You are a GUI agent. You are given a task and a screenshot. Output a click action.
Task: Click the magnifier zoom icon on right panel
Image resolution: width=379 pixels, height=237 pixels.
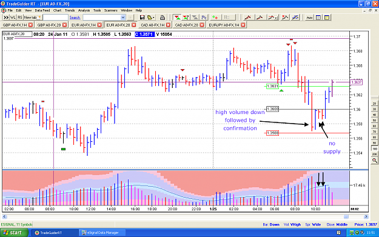[375, 161]
